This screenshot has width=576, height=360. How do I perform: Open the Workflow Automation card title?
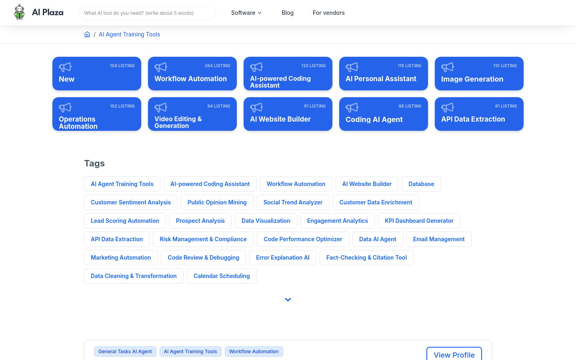tap(191, 79)
